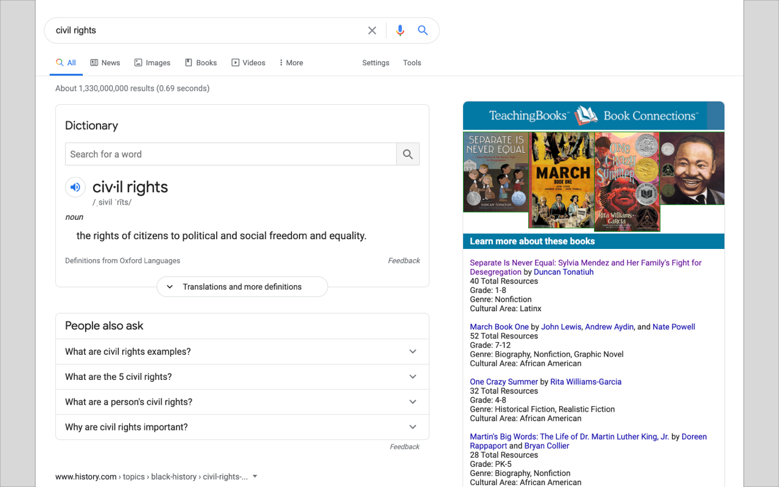
Task: Open the John Lewis author link
Action: (561, 327)
